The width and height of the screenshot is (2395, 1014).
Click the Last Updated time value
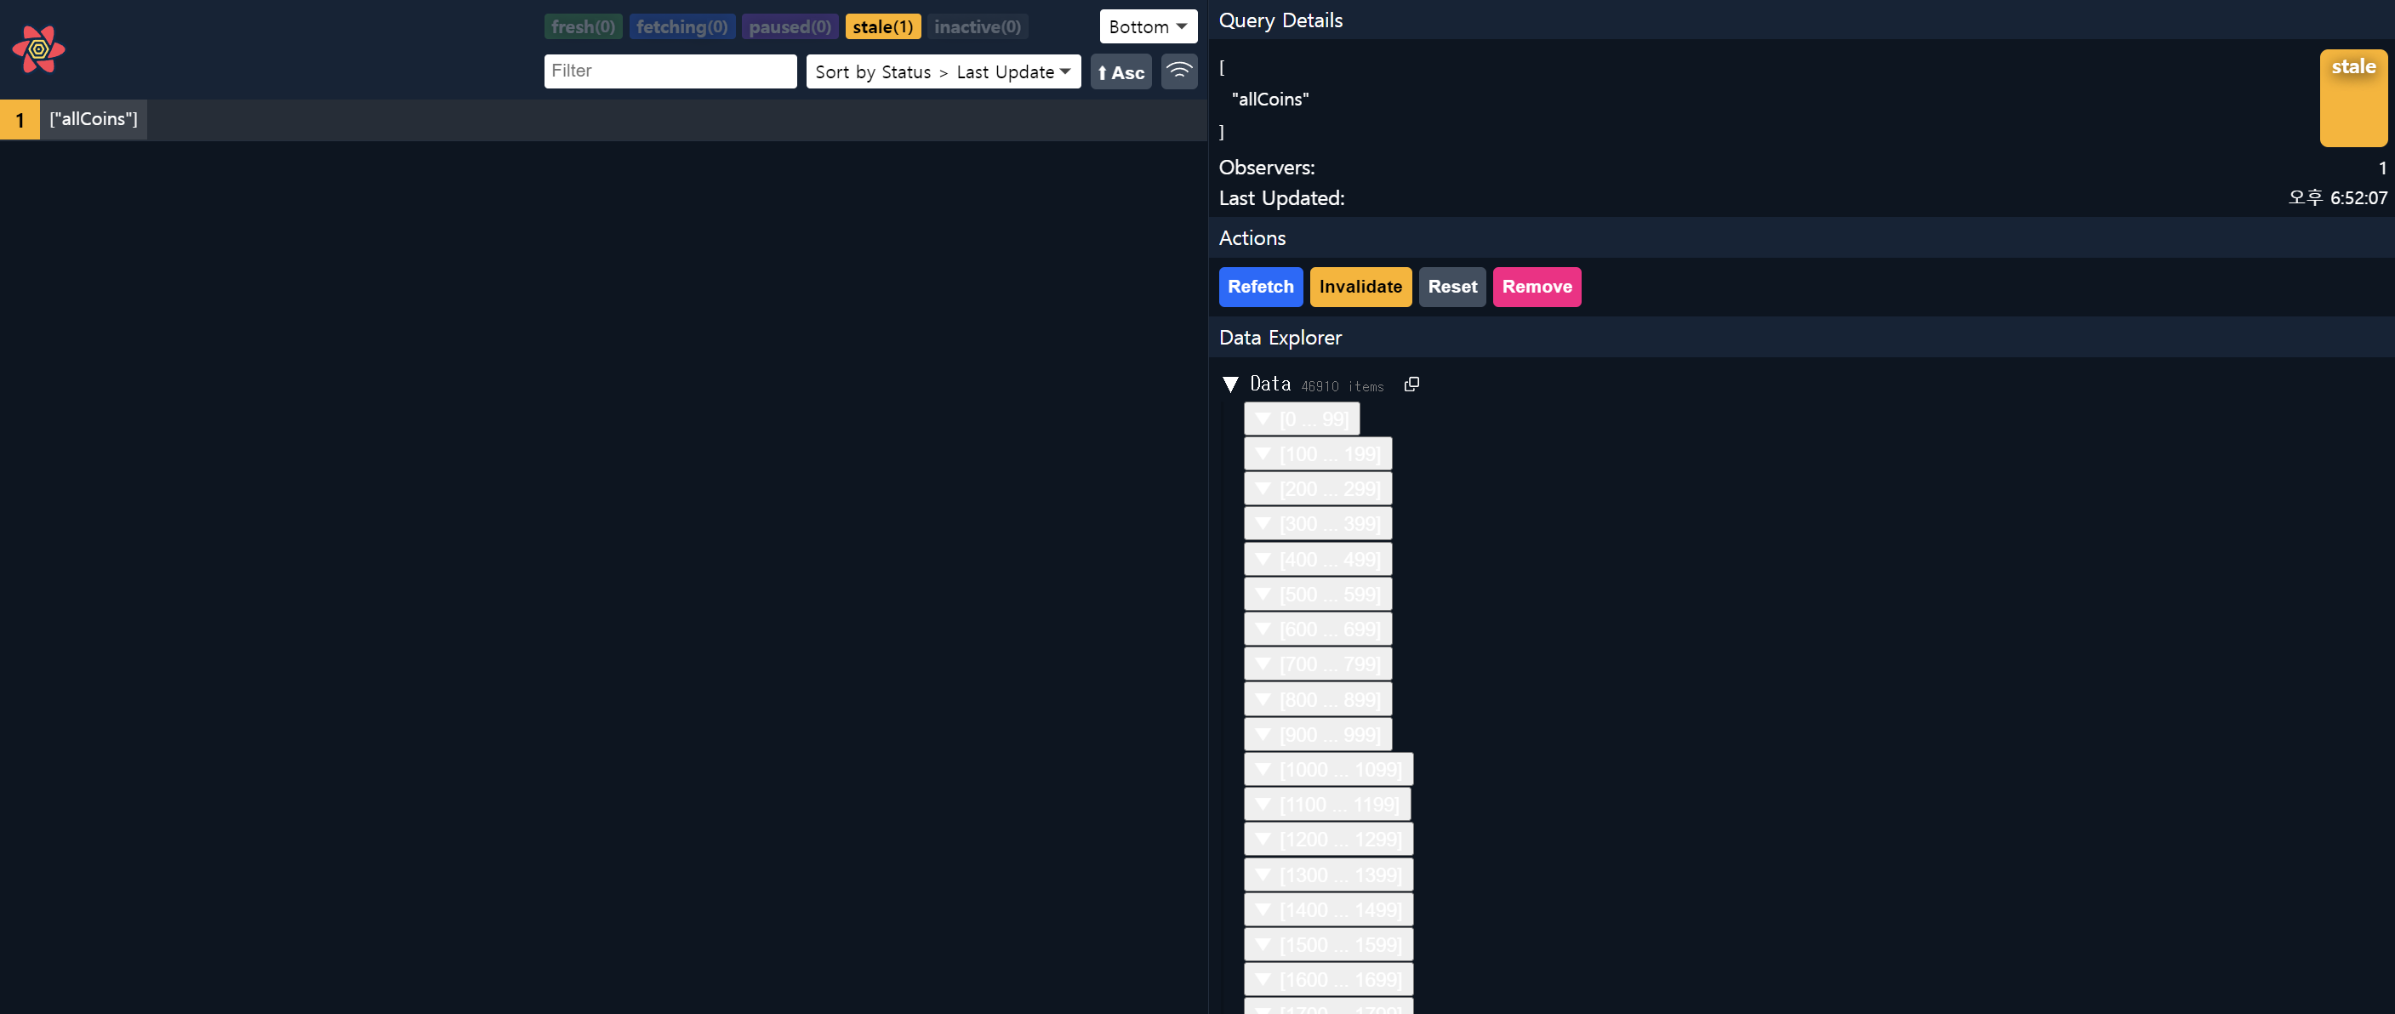tap(2336, 198)
